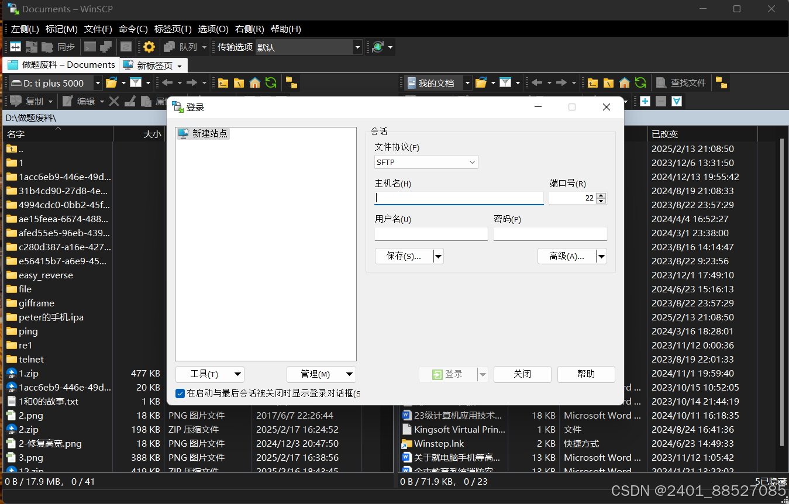The image size is (789, 504).
Task: Expand the arrow beside the 保存 button
Action: coord(438,256)
